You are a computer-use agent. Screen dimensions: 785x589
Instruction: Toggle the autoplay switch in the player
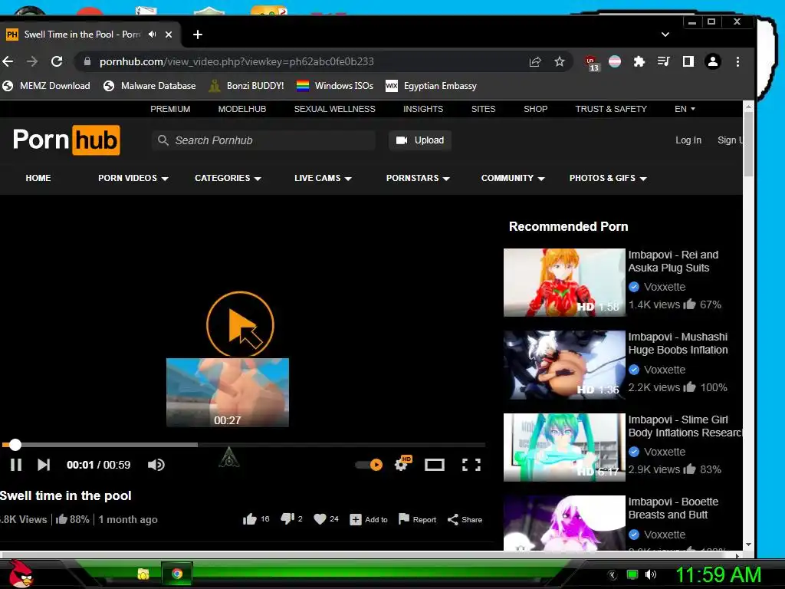pyautogui.click(x=369, y=465)
